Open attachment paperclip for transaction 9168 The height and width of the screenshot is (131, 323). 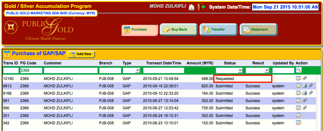(x=311, y=93)
